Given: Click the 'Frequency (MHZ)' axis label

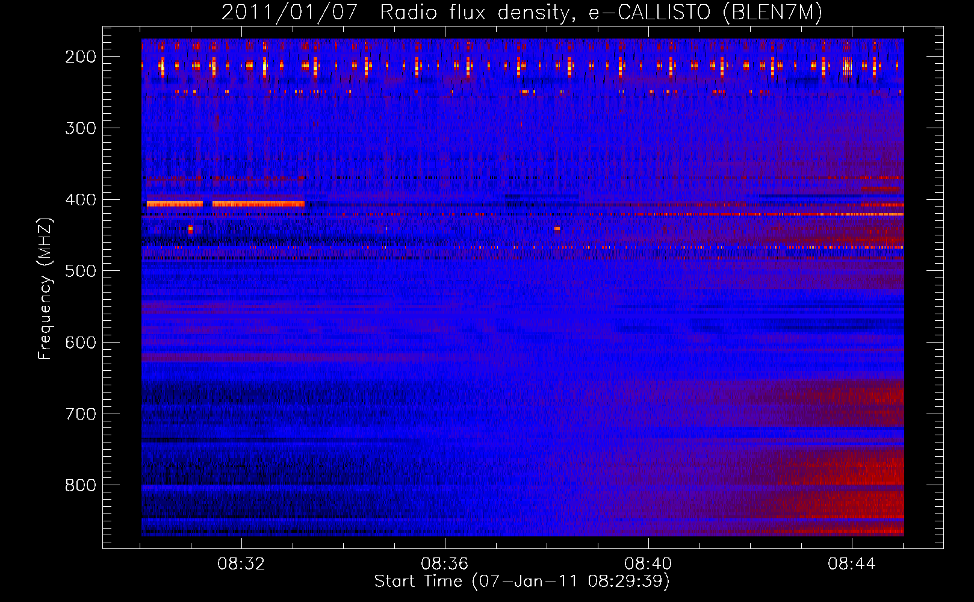Looking at the screenshot, I should click(x=45, y=289).
